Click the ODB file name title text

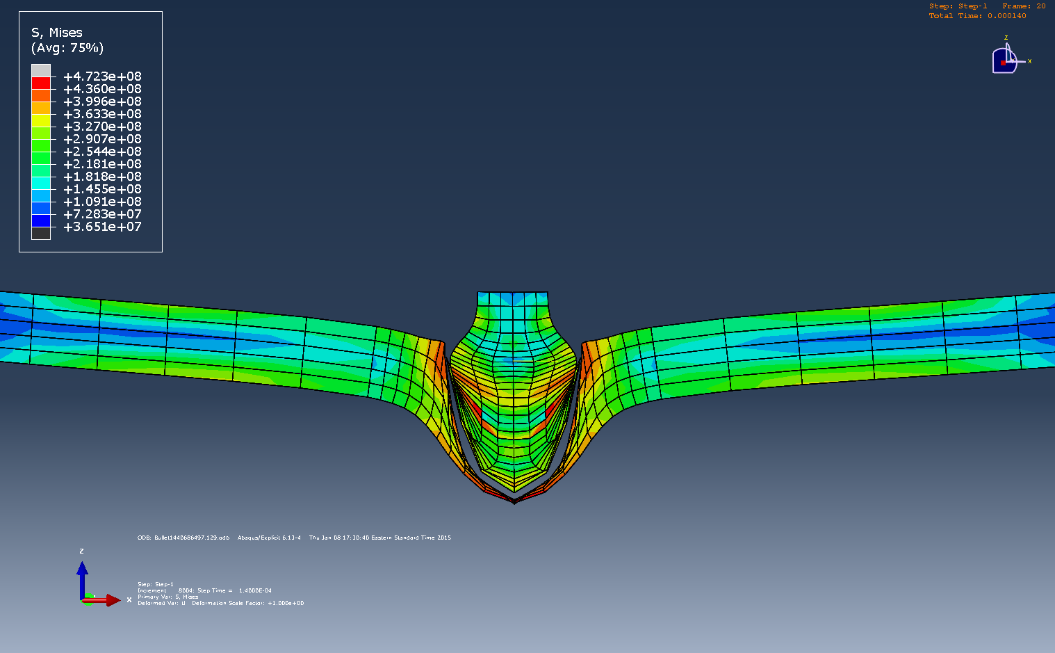click(183, 538)
